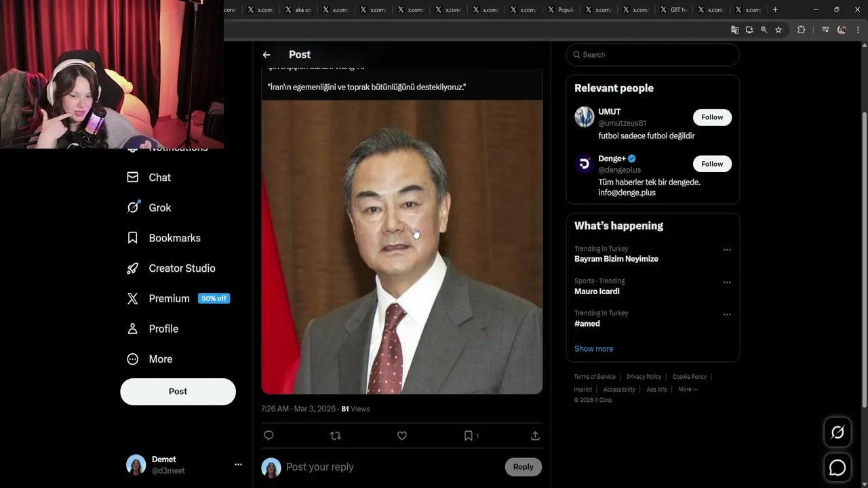This screenshot has width=868, height=488.
Task: Open the floating messages chat bubble button
Action: (x=837, y=468)
